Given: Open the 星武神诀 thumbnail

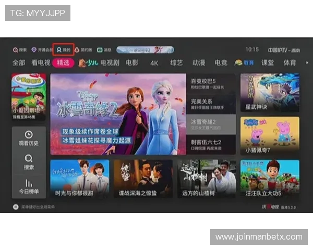Looking at the screenshot, I should 270,93.
